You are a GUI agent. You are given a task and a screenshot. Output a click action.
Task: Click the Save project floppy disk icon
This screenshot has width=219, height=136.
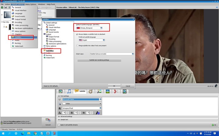coord(6,7)
